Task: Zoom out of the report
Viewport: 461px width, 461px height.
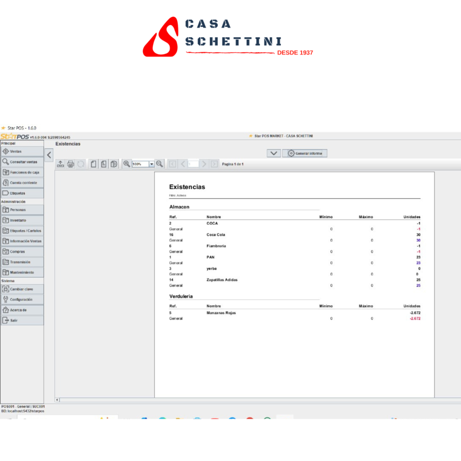Action: tap(160, 164)
